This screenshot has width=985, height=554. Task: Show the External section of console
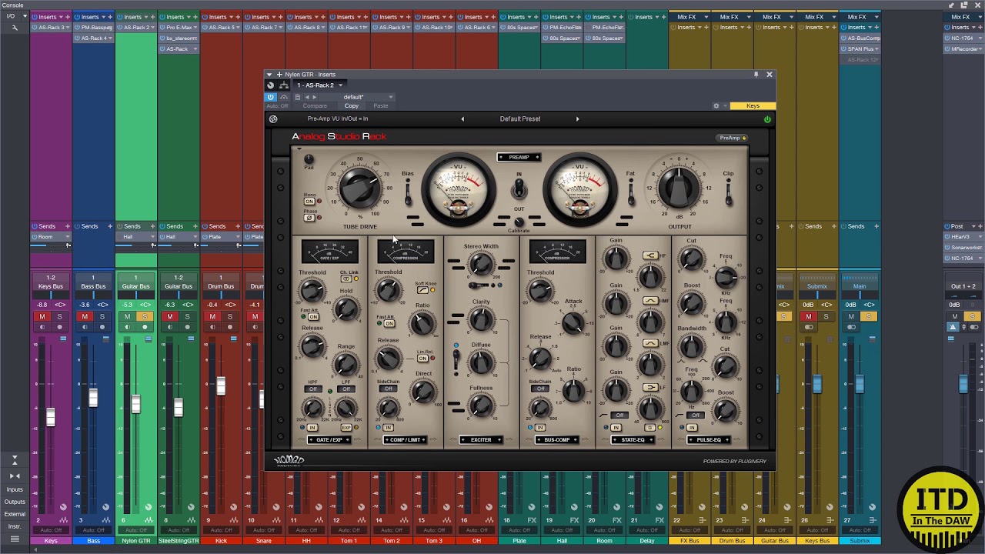pos(15,514)
